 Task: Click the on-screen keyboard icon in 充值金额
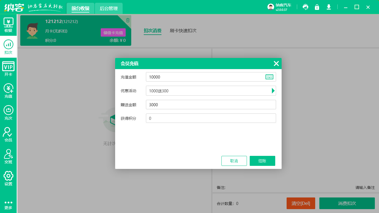[269, 77]
